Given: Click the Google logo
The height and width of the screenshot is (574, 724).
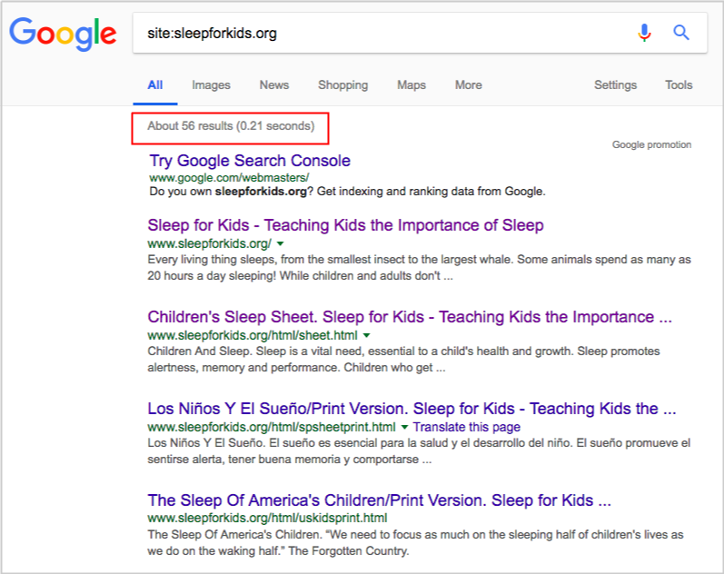Looking at the screenshot, I should (x=63, y=34).
